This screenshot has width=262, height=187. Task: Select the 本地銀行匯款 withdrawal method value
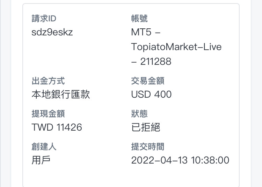pyautogui.click(x=60, y=95)
